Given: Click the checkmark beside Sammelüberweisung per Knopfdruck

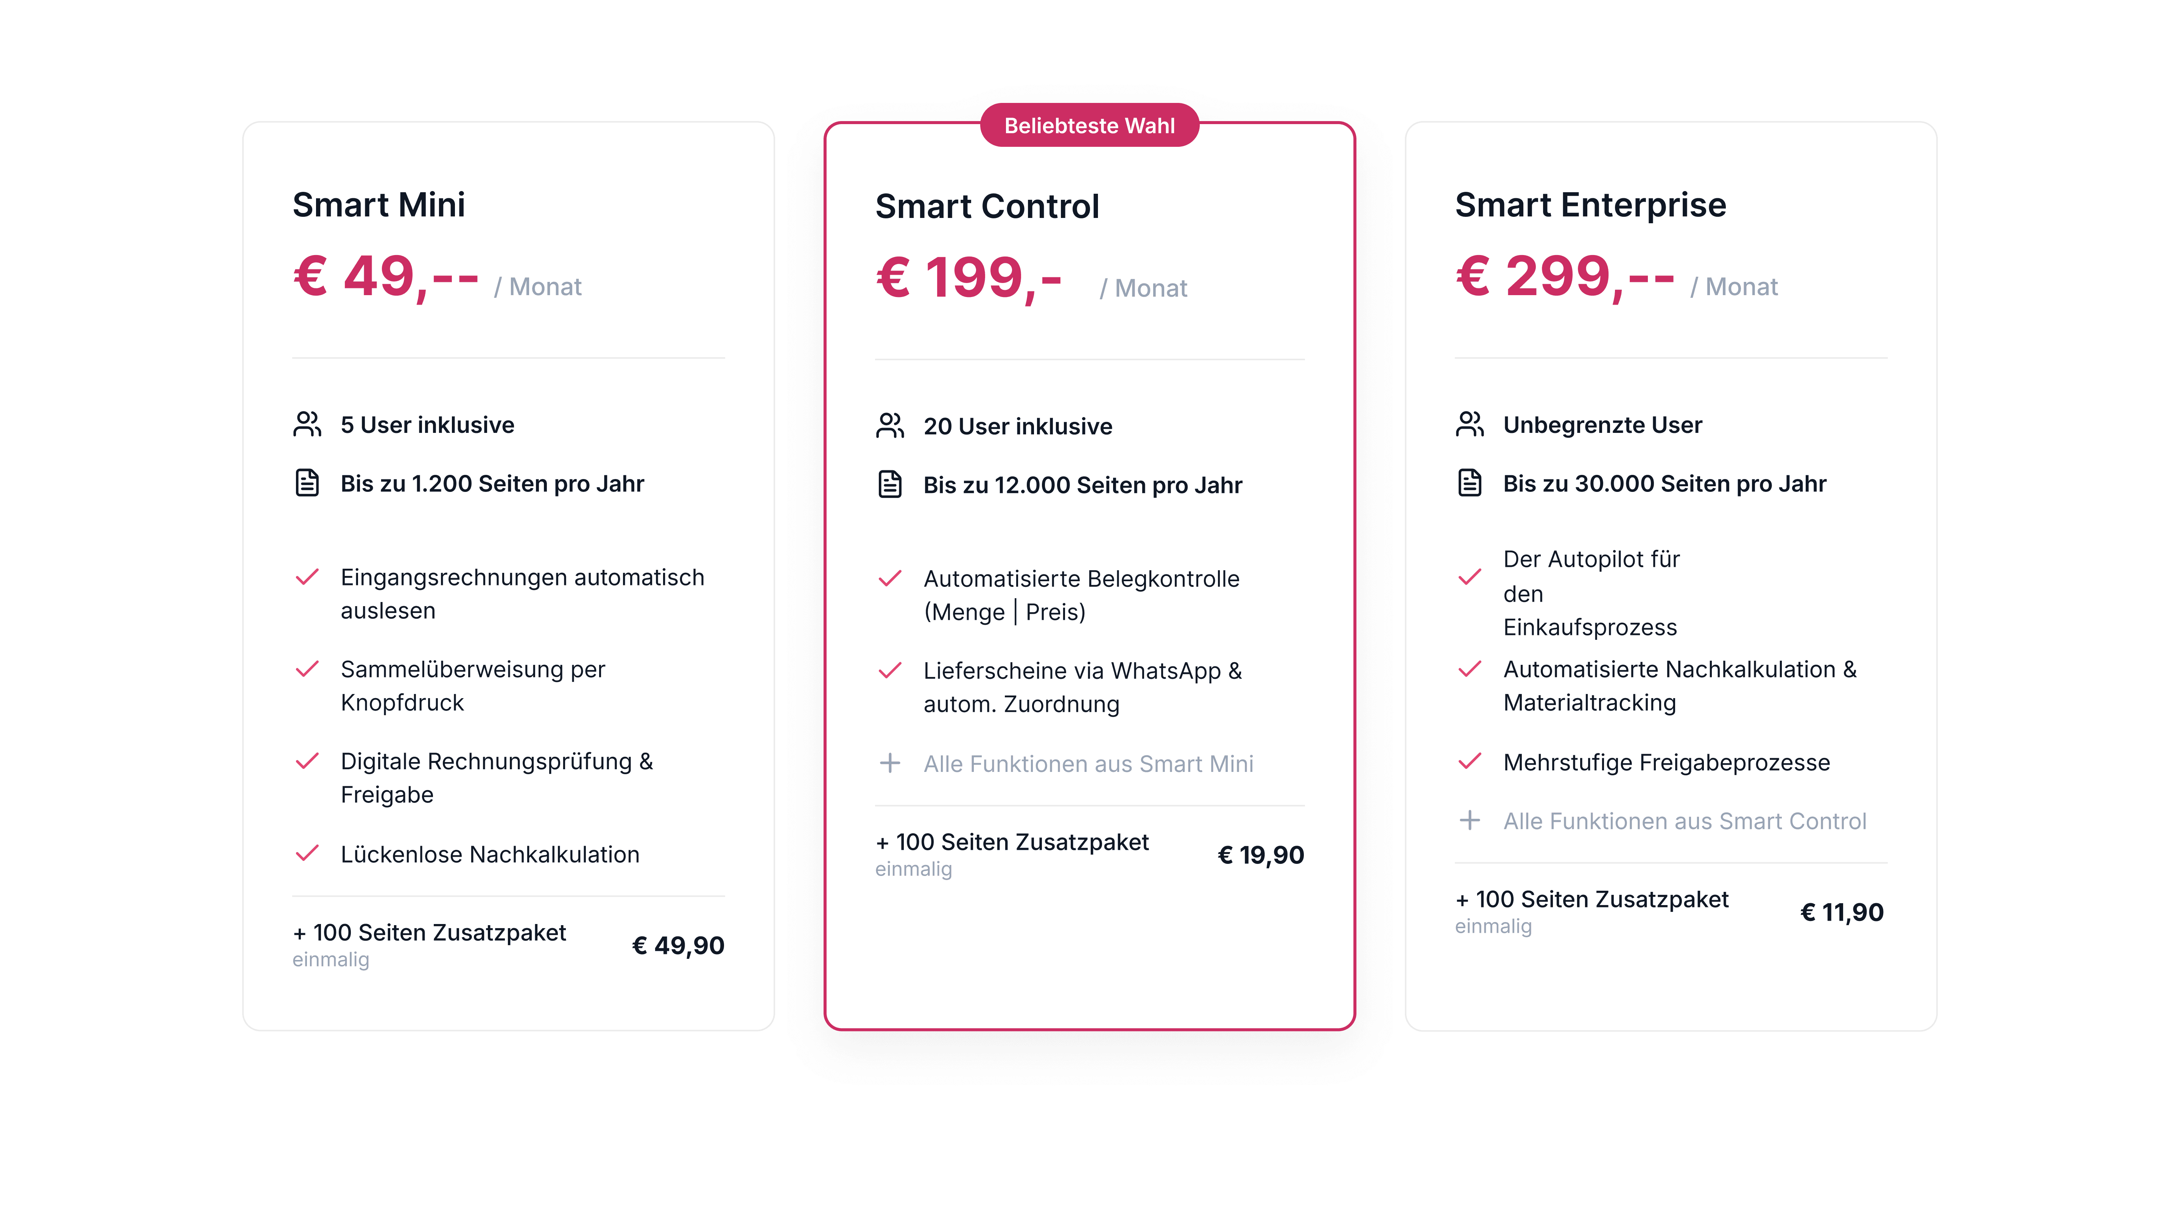Looking at the screenshot, I should pyautogui.click(x=307, y=669).
